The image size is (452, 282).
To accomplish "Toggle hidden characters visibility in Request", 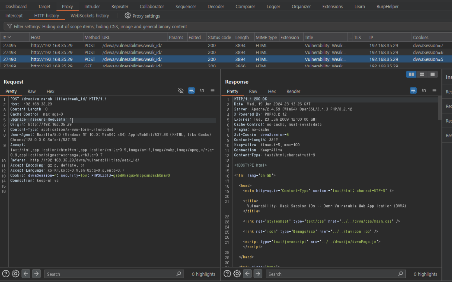I will point(181,91).
